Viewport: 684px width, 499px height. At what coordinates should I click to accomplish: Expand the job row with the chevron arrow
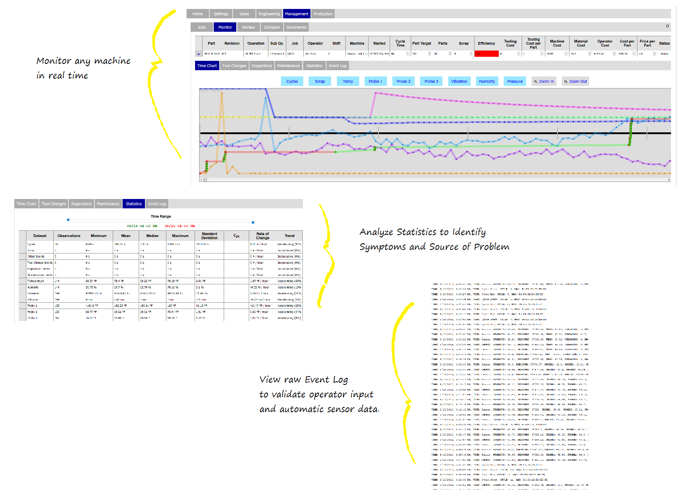pos(199,54)
